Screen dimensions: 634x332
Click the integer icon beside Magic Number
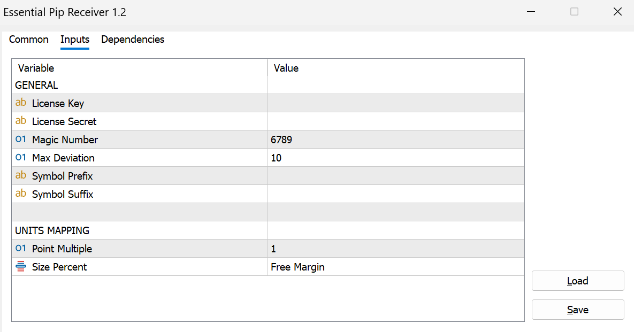[21, 140]
